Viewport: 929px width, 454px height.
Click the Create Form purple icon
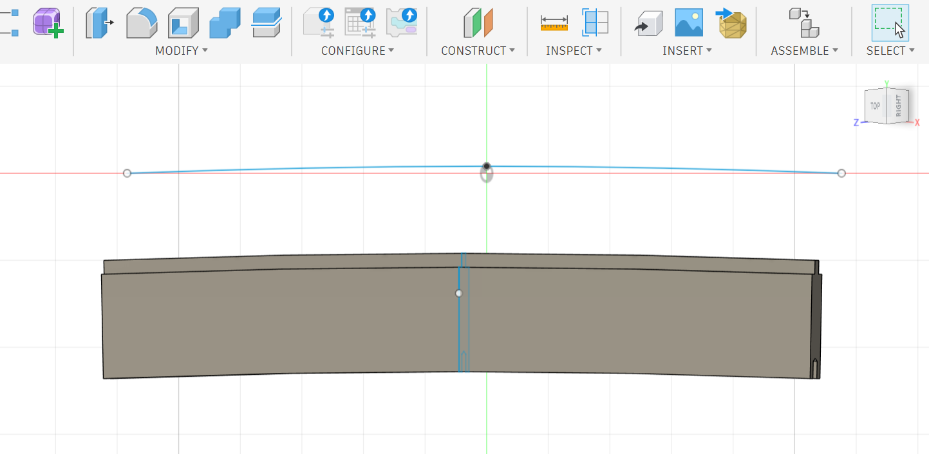point(48,23)
